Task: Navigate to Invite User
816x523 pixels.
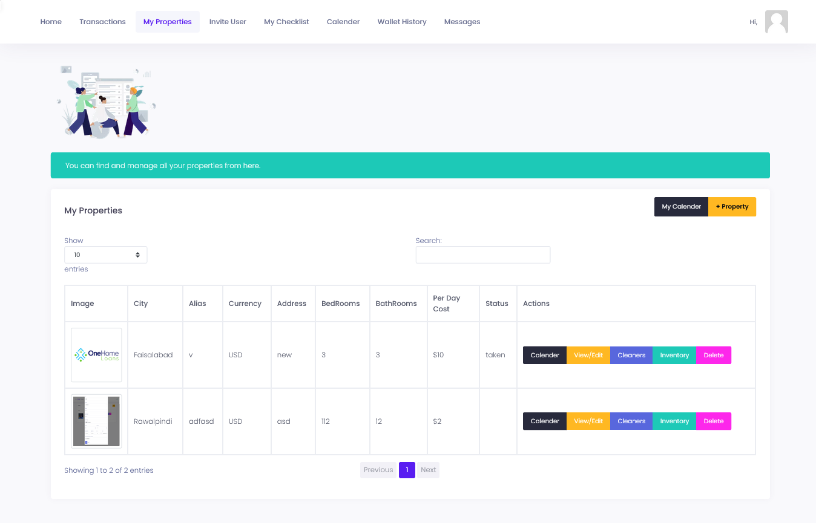Action: 228,22
